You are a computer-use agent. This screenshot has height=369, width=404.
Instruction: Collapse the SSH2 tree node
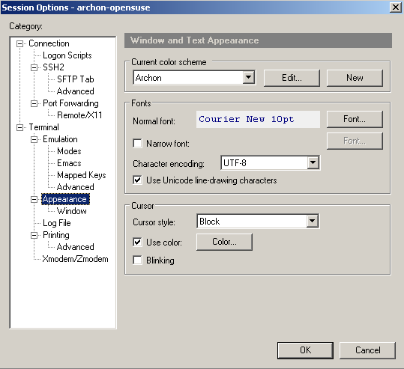[34, 67]
